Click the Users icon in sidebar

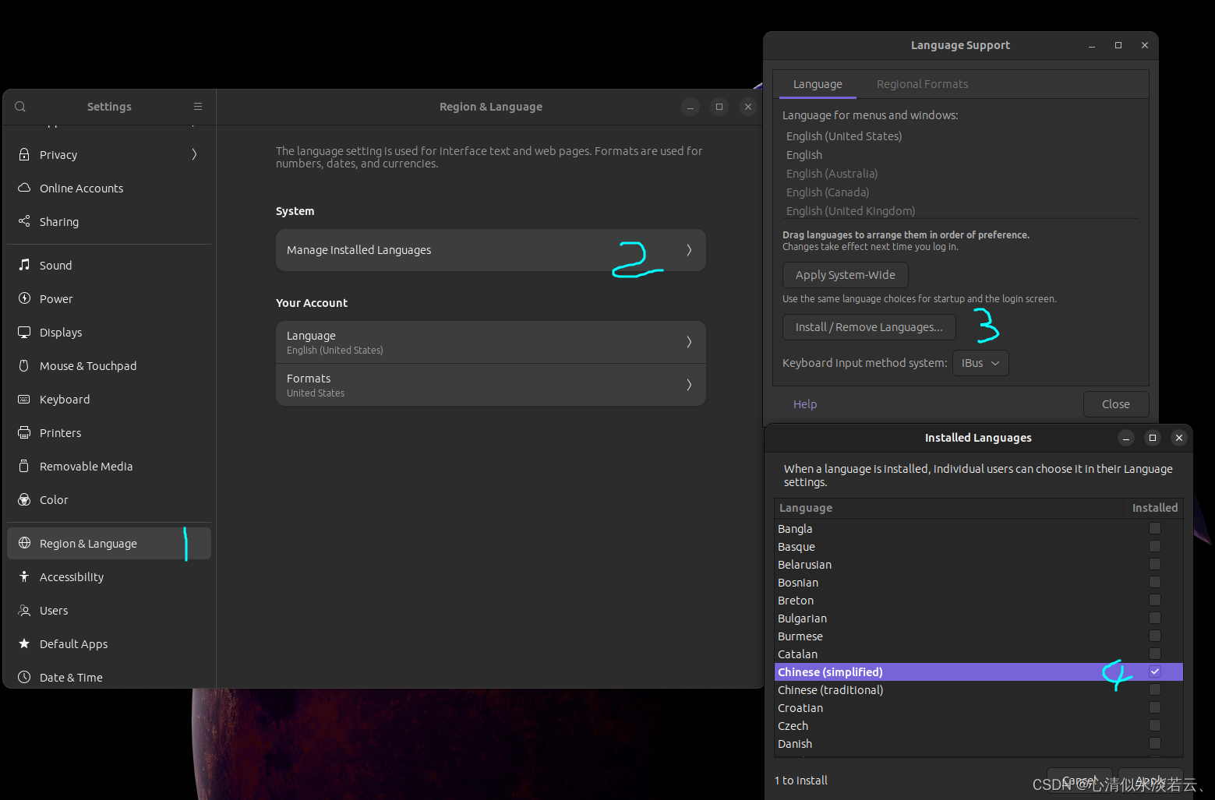tap(24, 610)
